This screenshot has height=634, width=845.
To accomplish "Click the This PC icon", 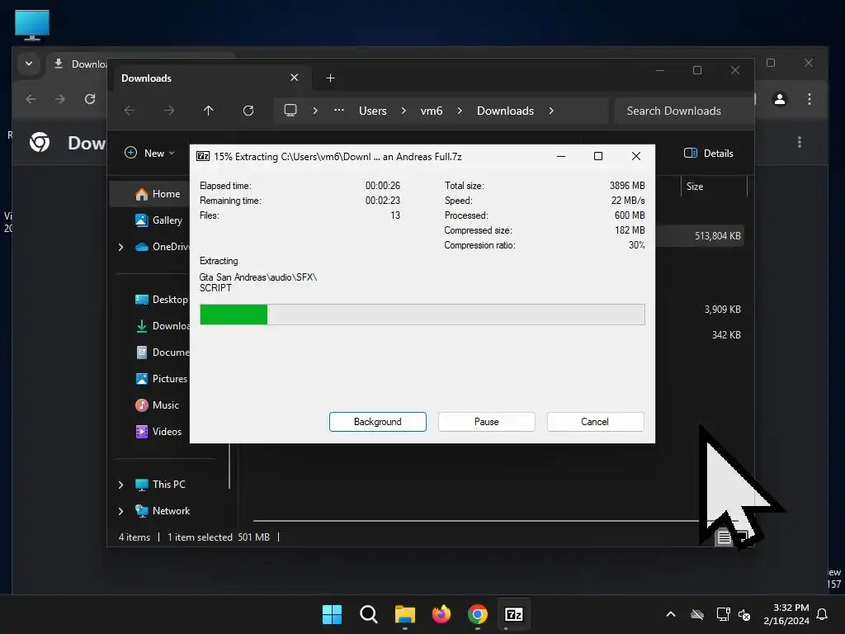I will (x=142, y=485).
